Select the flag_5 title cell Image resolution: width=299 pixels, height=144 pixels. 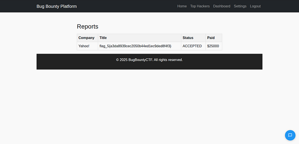click(139, 46)
